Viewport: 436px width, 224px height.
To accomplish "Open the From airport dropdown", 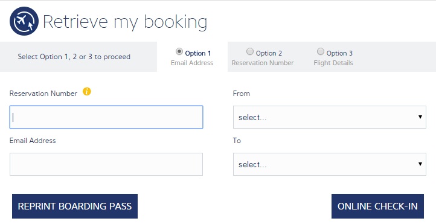I will click(330, 117).
